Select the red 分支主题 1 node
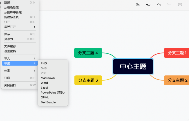Viewport: 189px width, 121px height. [x=177, y=53]
